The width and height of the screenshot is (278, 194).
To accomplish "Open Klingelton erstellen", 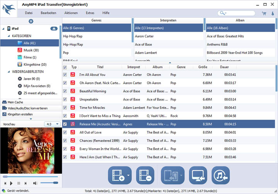I will point(31,114).
